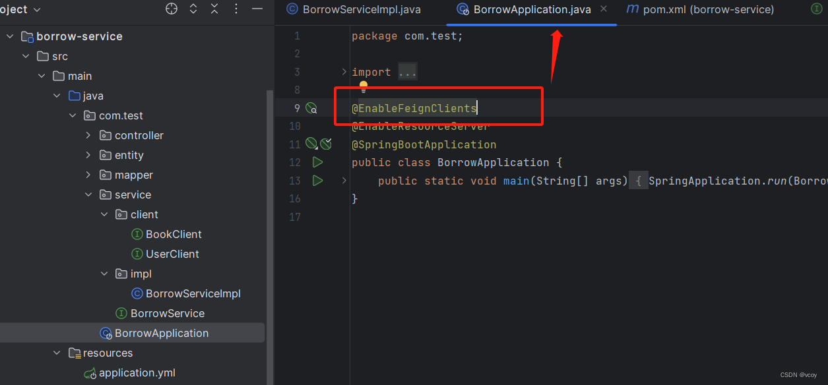The width and height of the screenshot is (828, 385).
Task: Collapse the borrow-service module node
Action: [x=10, y=36]
